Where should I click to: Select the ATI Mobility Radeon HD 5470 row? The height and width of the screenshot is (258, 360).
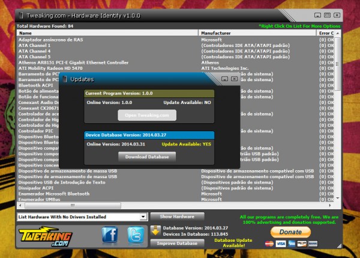(x=176, y=68)
